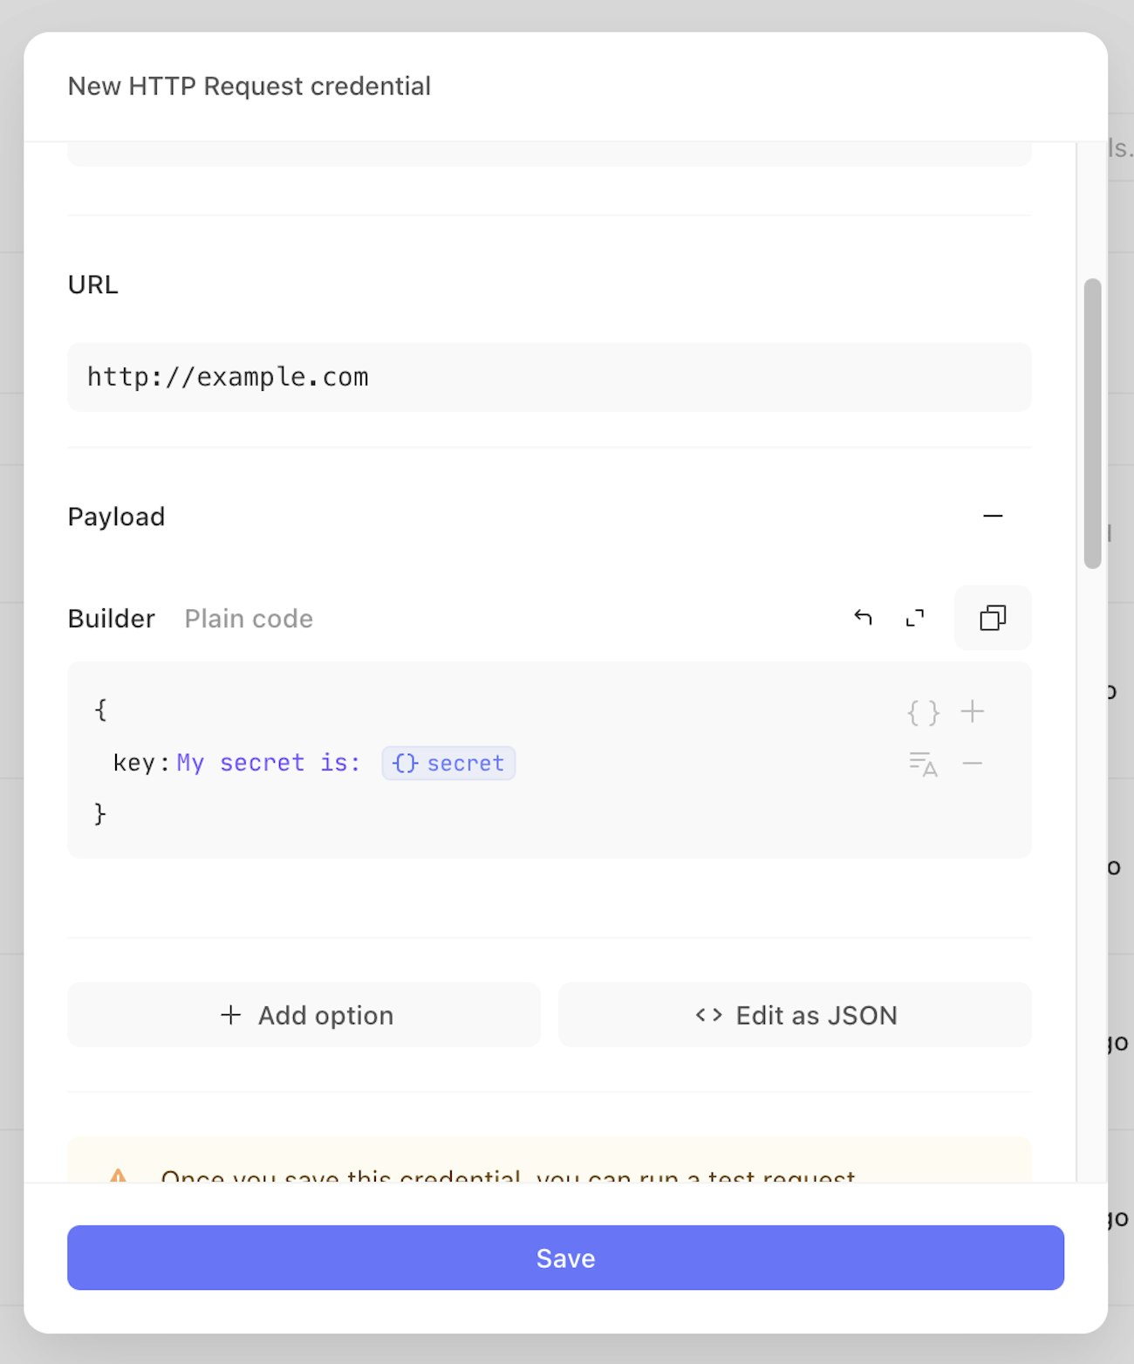Click the text format icon beside key row

923,764
